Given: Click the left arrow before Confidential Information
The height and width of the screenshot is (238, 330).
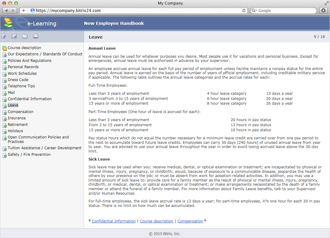Looking at the screenshot, I should [x=90, y=221].
